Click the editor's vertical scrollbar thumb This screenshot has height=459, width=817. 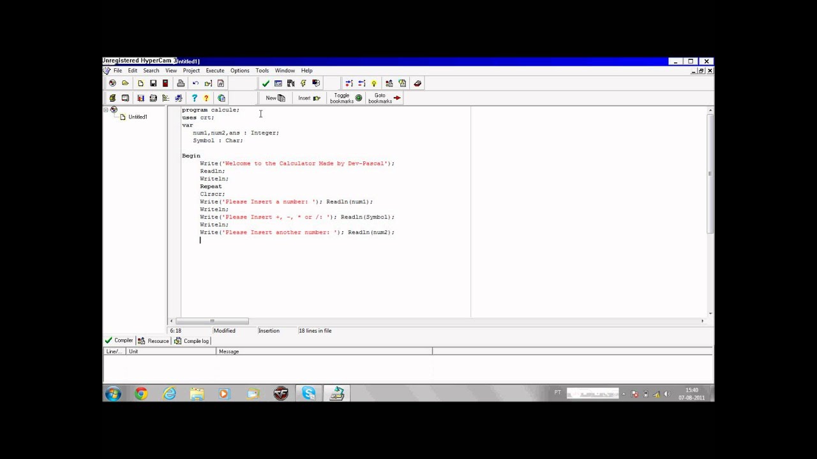pyautogui.click(x=710, y=173)
